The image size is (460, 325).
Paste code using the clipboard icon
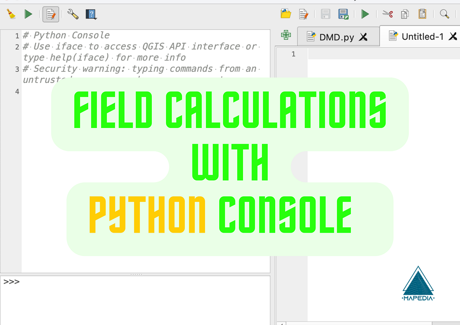pos(422,14)
